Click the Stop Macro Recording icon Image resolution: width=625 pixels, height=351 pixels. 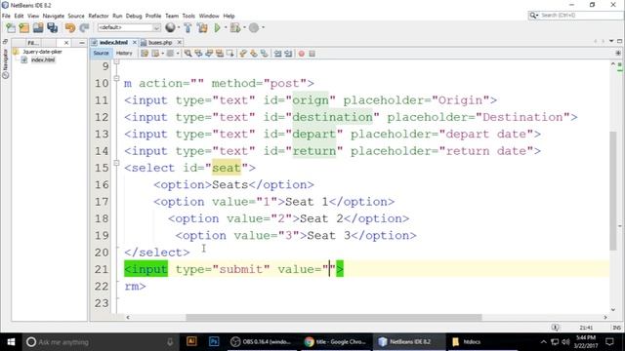click(312, 54)
